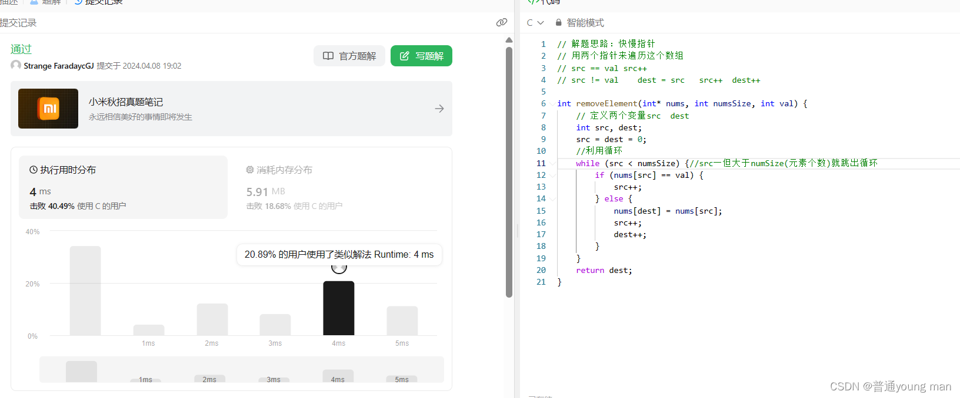Click the lock icon beside 智能模式

558,22
